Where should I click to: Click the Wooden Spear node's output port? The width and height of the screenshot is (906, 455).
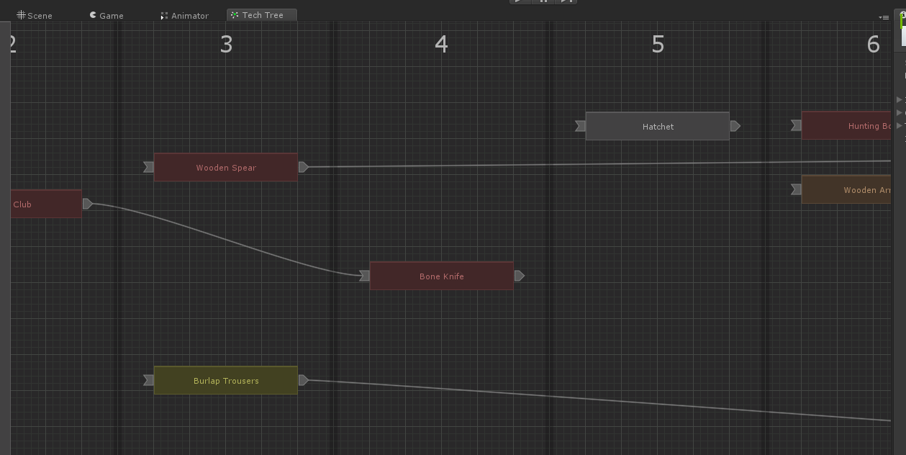pyautogui.click(x=304, y=166)
